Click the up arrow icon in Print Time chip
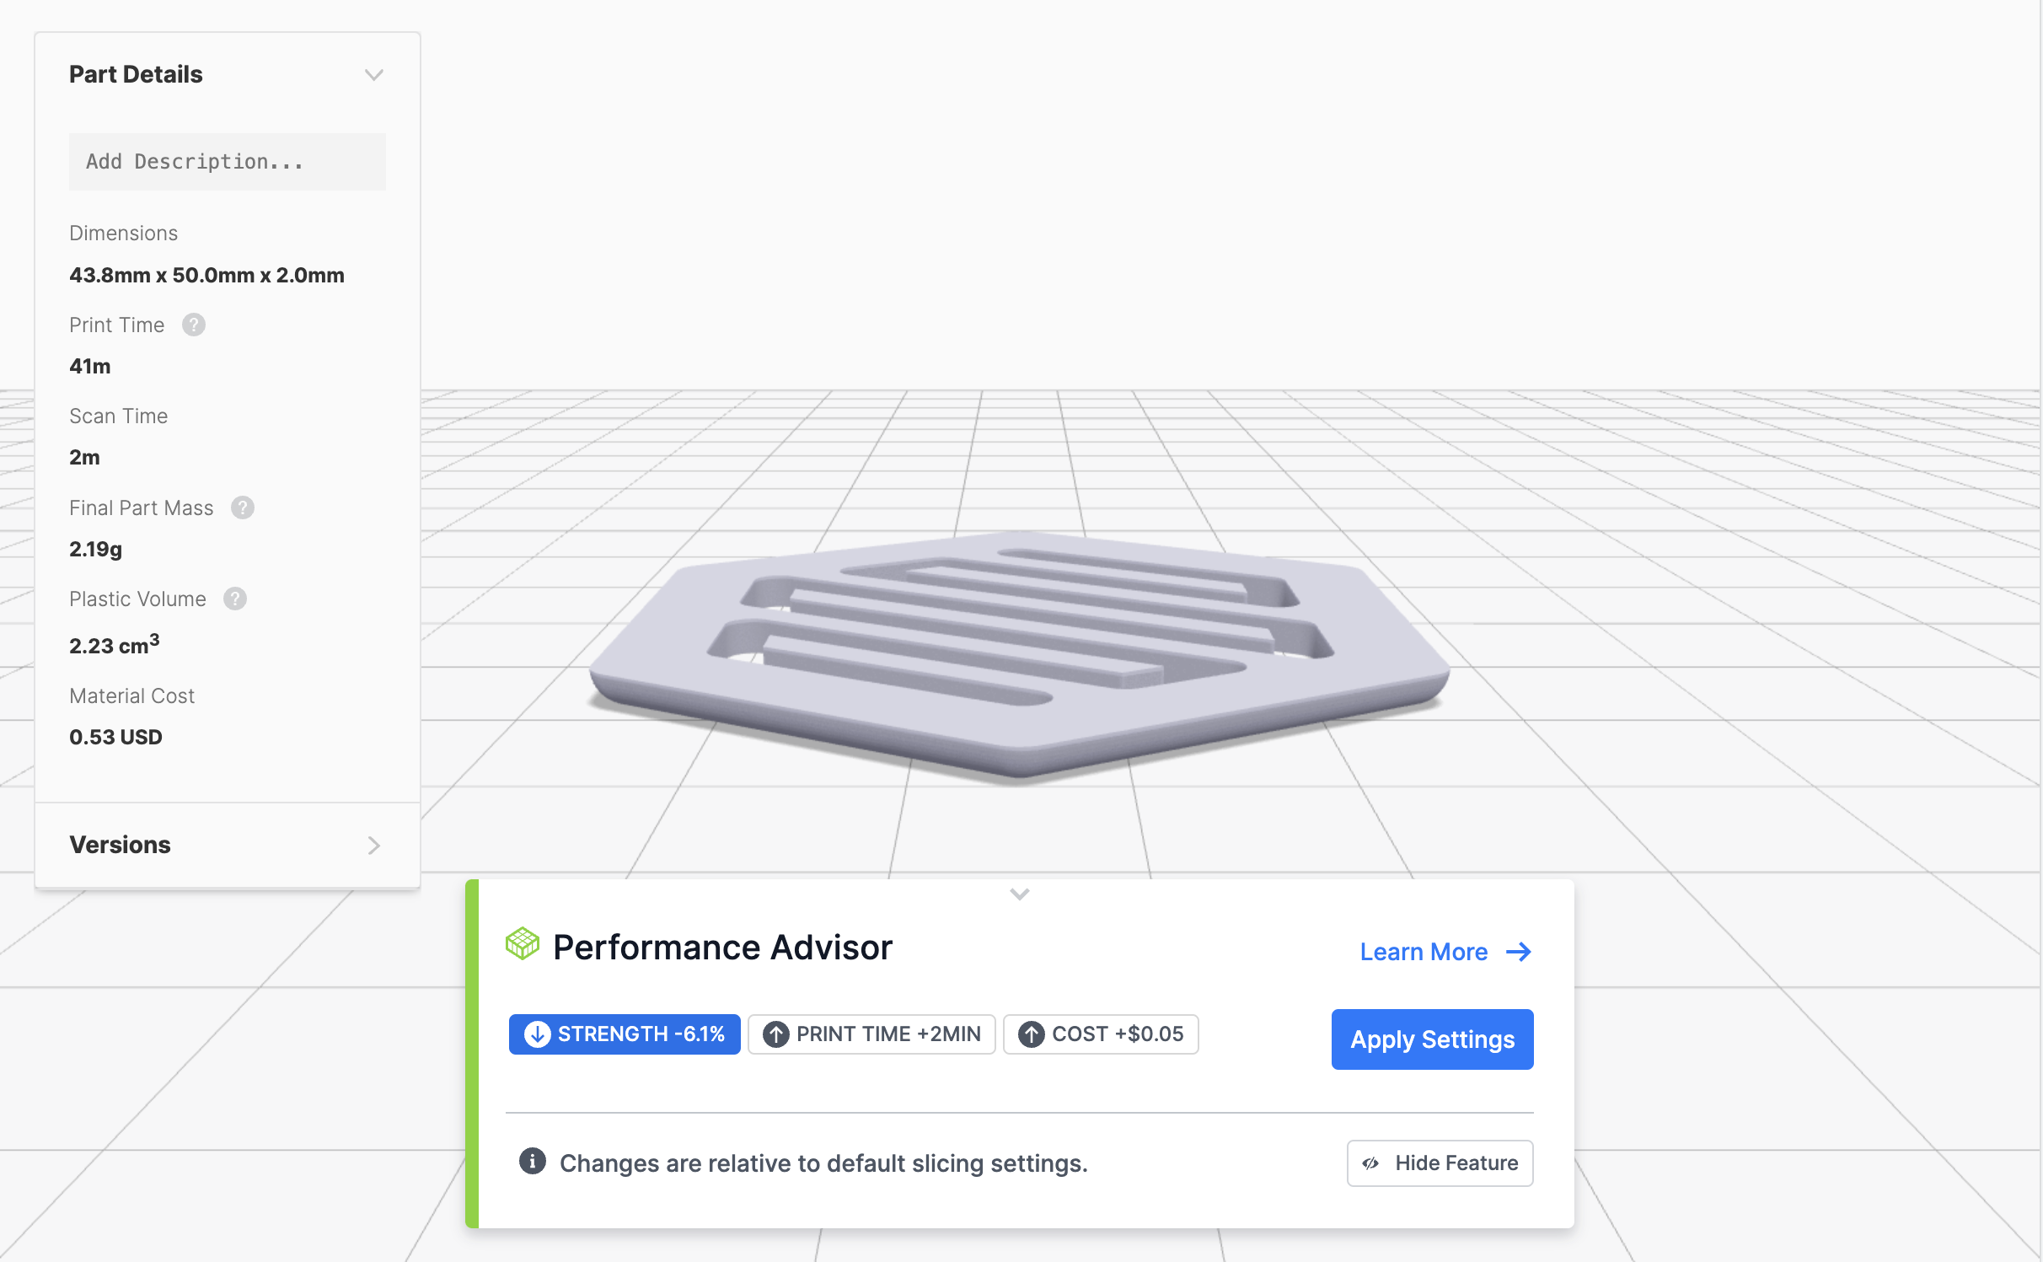Viewport: 2043px width, 1262px height. coord(775,1034)
